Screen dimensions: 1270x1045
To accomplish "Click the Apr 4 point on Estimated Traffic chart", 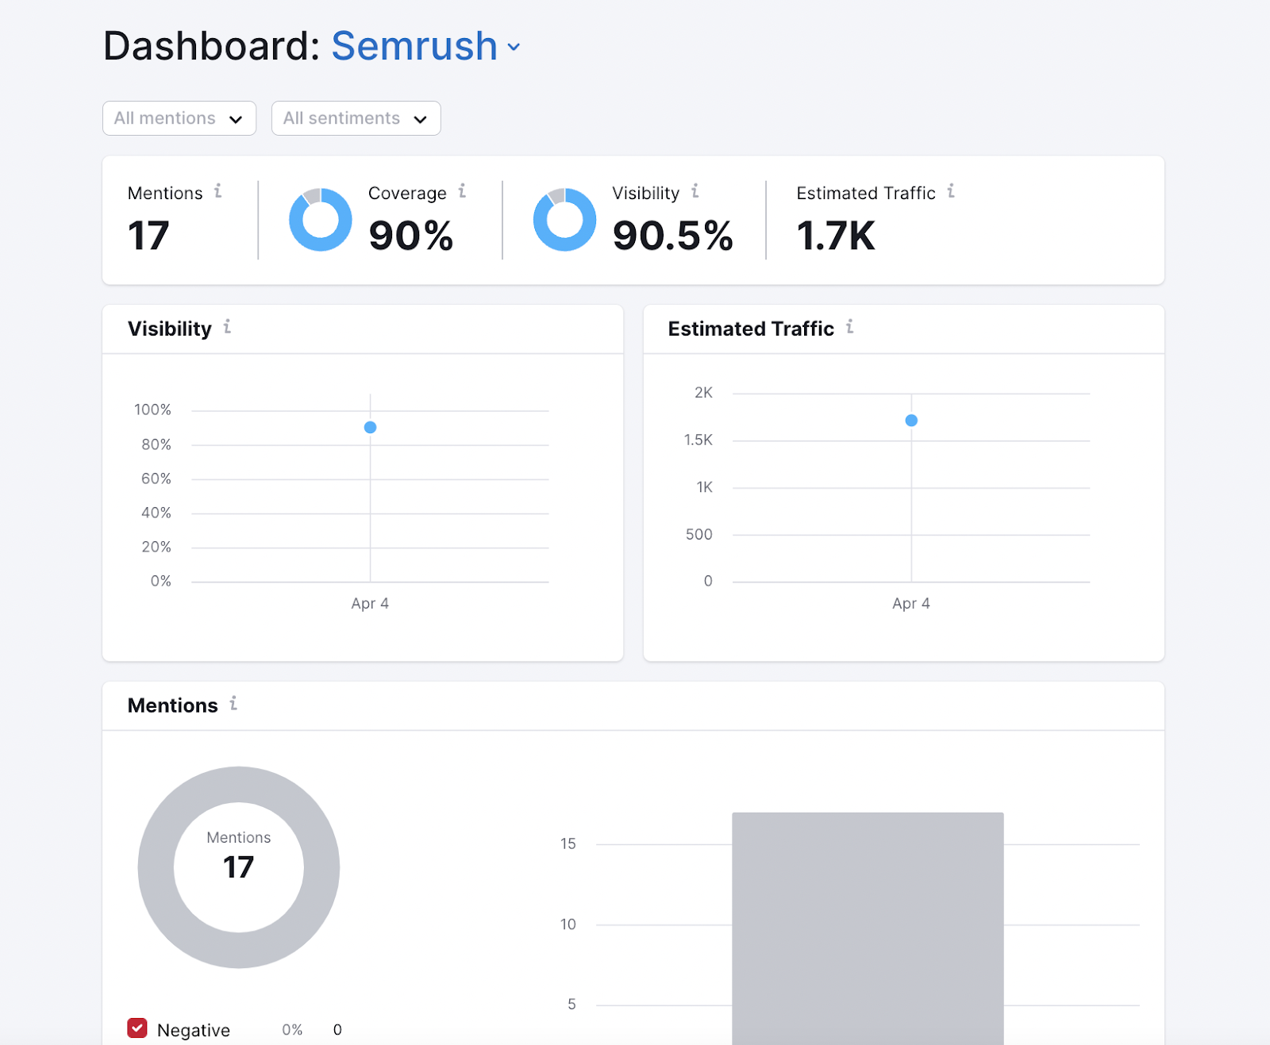I will (x=911, y=421).
